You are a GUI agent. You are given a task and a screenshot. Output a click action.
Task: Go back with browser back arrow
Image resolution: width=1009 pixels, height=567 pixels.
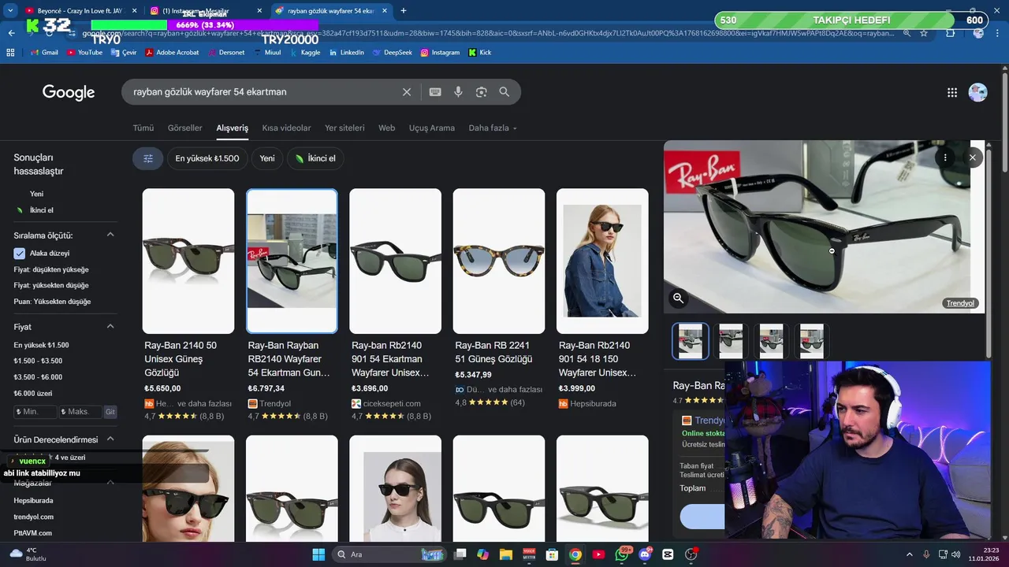click(11, 33)
